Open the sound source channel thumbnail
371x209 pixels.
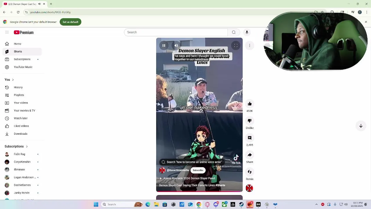coord(249,188)
